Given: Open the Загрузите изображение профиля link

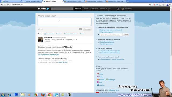Looking at the screenshot, I should (110, 51).
